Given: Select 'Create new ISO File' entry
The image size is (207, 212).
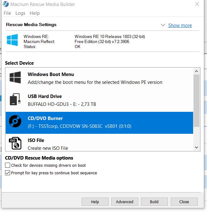Looking at the screenshot, I should pos(99,143).
